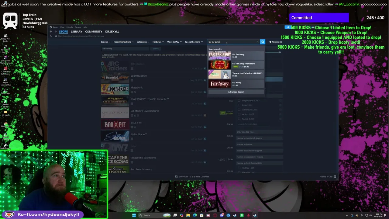Expand the Categories dropdown
389x219 pixels.
pyautogui.click(x=143, y=42)
